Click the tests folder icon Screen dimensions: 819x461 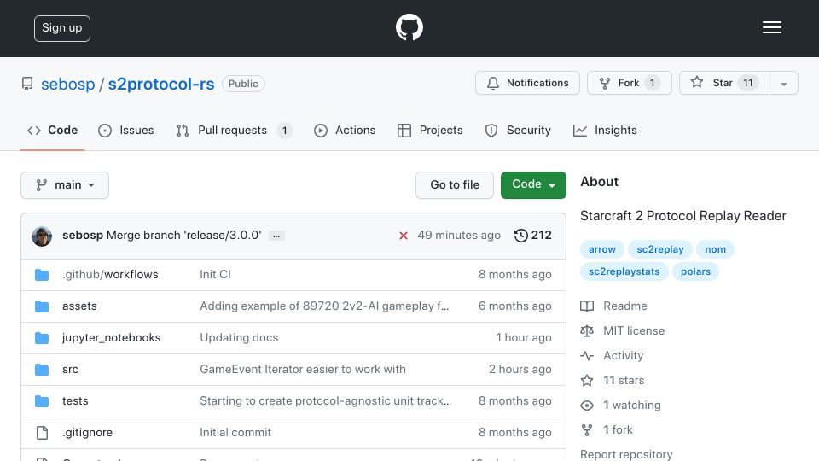(x=42, y=401)
